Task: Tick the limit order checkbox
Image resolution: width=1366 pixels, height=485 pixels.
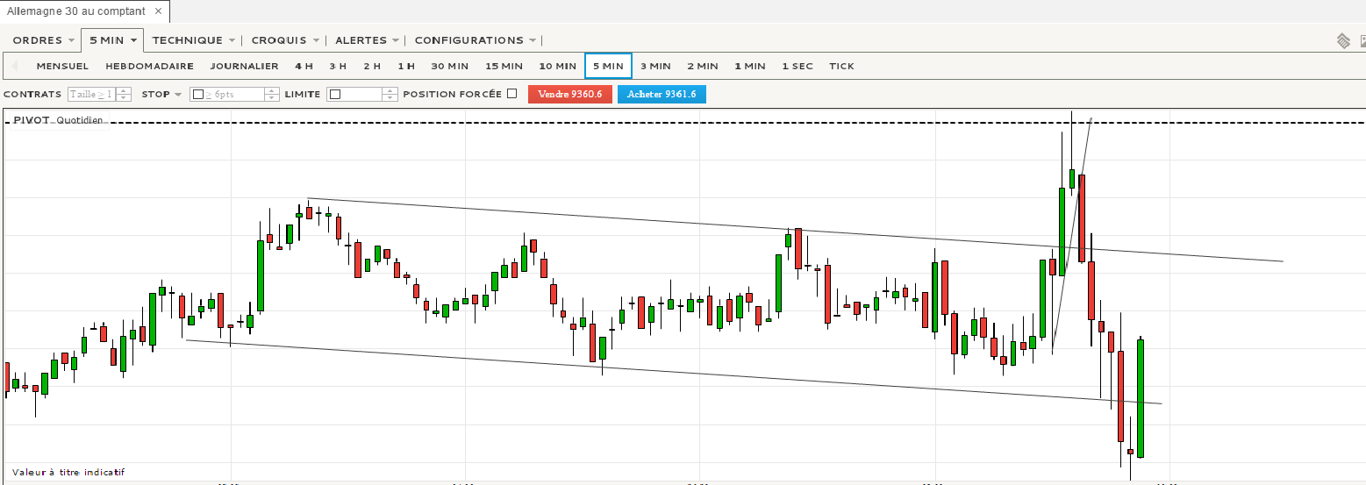Action: coord(335,94)
